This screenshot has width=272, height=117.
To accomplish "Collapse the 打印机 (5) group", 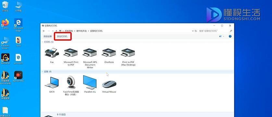I will coord(42,42).
